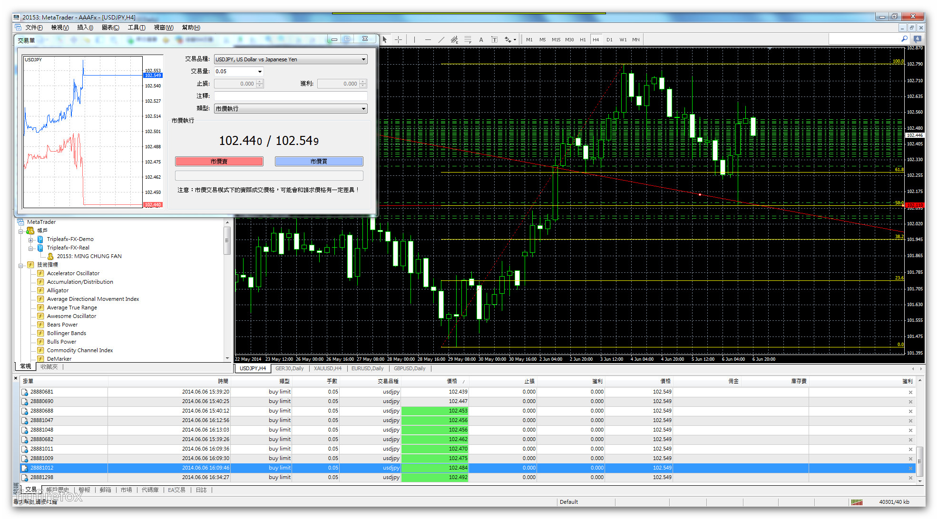938x519 pixels.
Task: Open the 收藏夾 favorites tab in Navigator
Action: point(49,367)
